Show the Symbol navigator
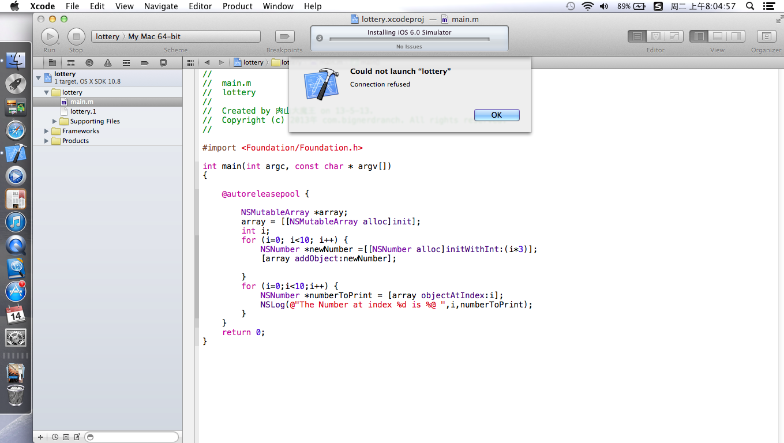The image size is (784, 443). pos(71,63)
